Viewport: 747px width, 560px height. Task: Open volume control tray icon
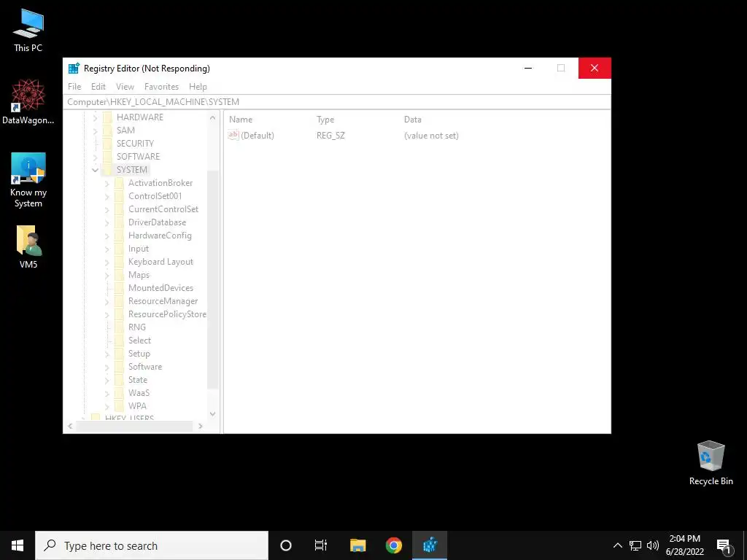(653, 545)
